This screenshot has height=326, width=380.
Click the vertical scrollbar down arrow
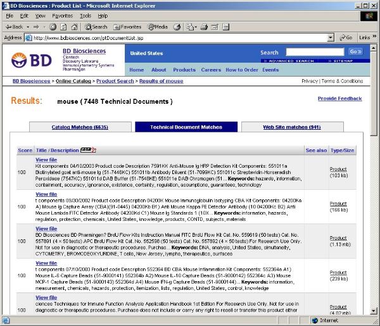[374, 311]
